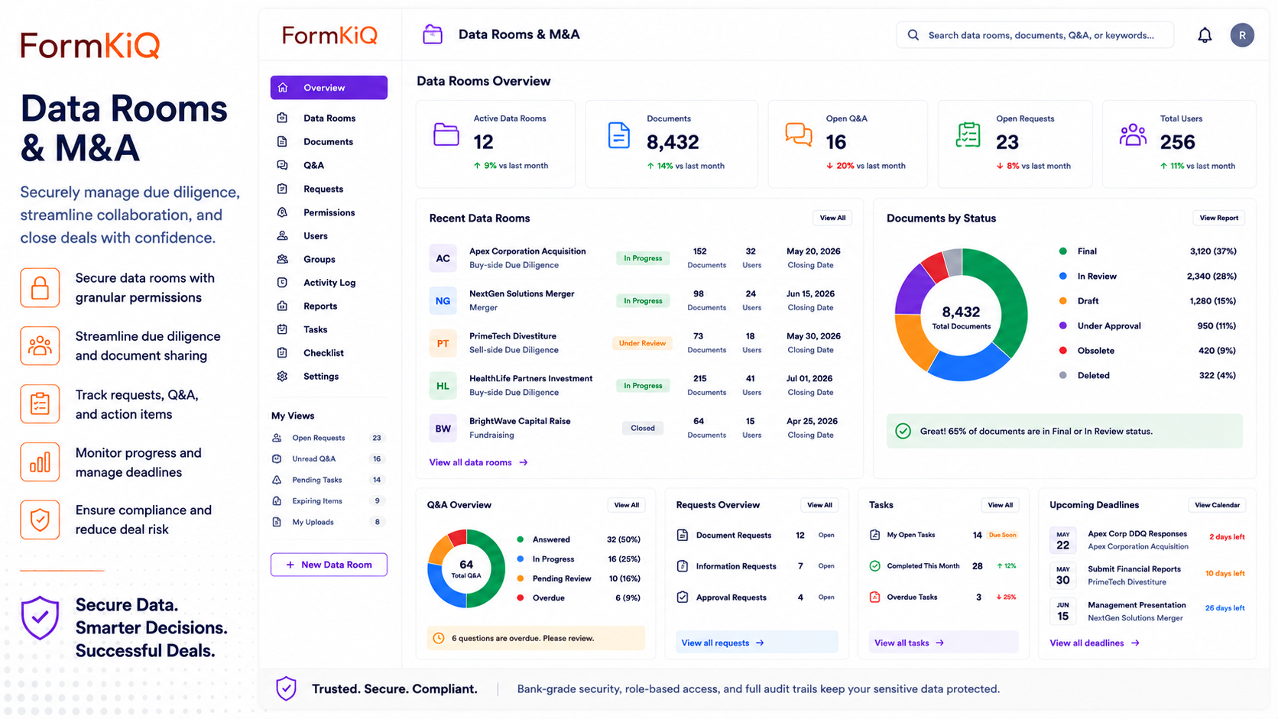Click the Information Requests row icon
This screenshot has width=1278, height=719.
(x=683, y=566)
